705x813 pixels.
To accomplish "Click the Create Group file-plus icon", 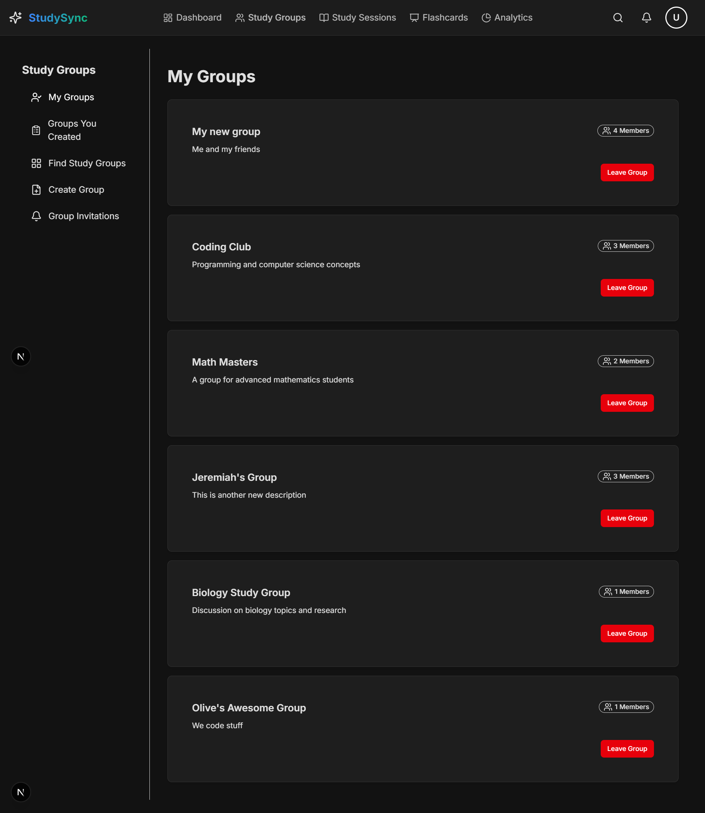I will tap(36, 190).
